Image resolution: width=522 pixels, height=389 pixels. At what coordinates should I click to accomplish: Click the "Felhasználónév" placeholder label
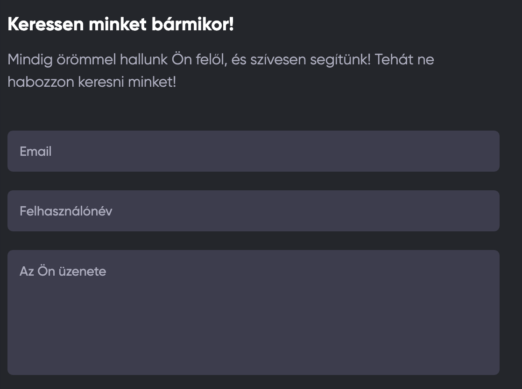coord(66,211)
